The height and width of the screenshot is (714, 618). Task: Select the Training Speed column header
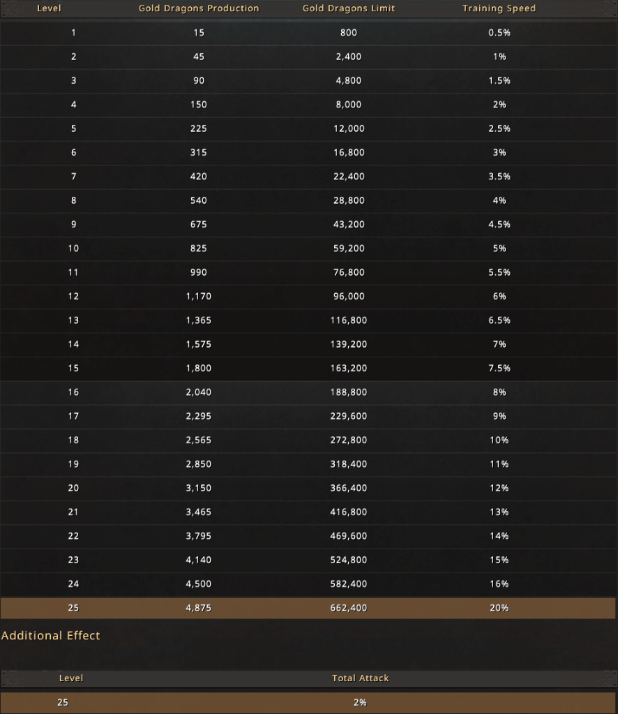[x=499, y=8]
